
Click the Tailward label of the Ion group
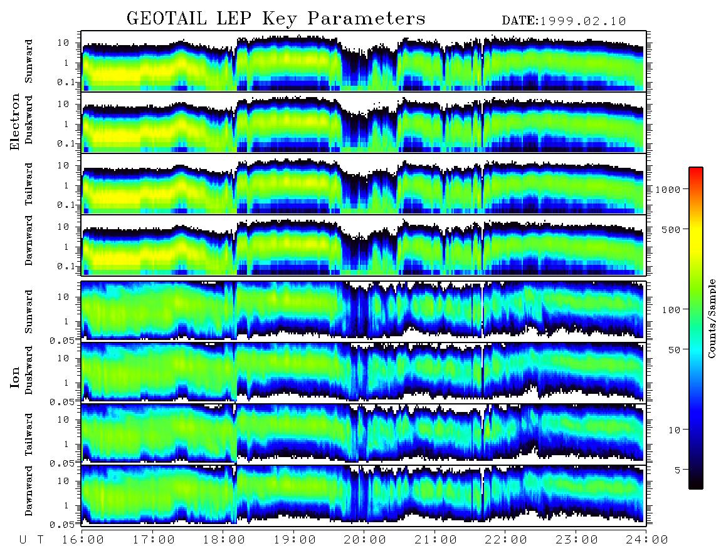pos(29,435)
